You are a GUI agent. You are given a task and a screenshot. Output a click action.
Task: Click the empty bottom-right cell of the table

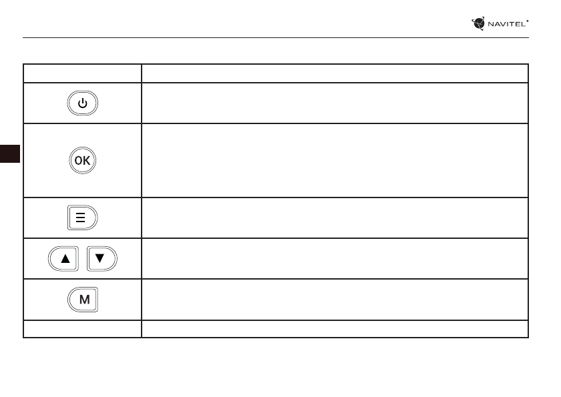tap(335, 329)
